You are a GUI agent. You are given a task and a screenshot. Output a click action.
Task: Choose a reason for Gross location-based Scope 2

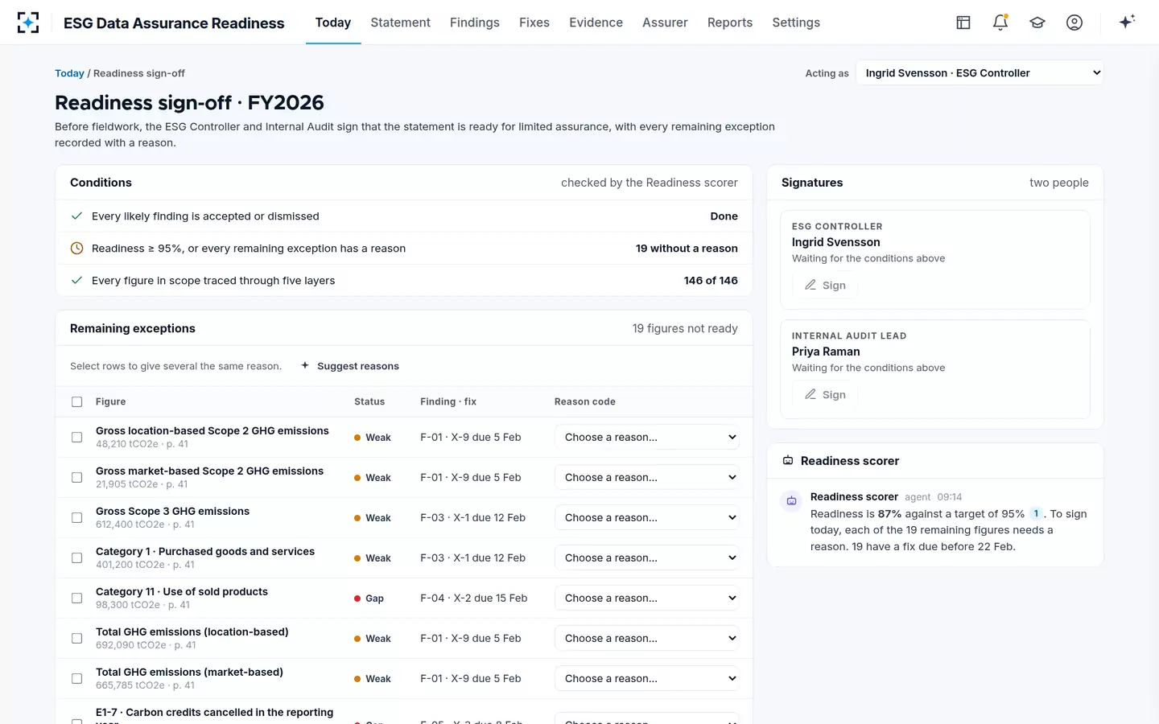pyautogui.click(x=647, y=438)
